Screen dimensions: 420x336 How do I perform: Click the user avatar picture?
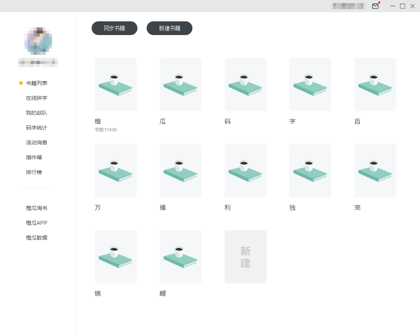[38, 41]
